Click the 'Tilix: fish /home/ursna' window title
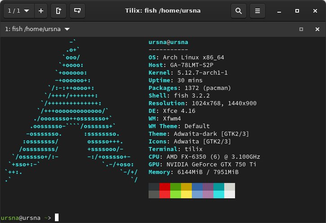This screenshot has width=326, height=223. [163, 11]
